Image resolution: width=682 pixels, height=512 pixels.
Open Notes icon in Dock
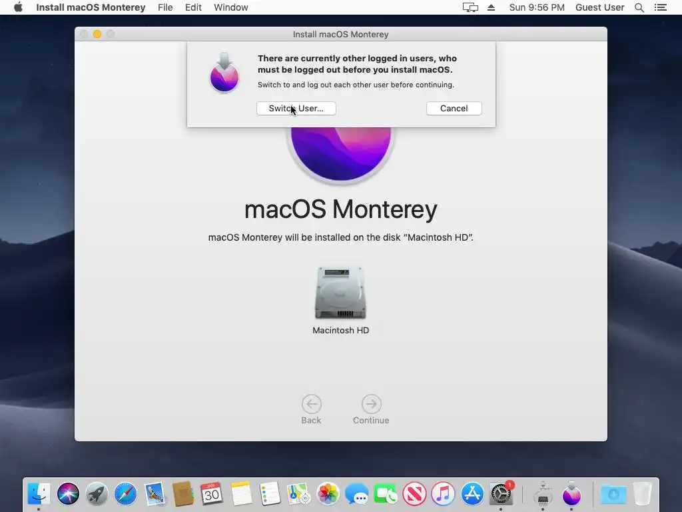pos(241,494)
